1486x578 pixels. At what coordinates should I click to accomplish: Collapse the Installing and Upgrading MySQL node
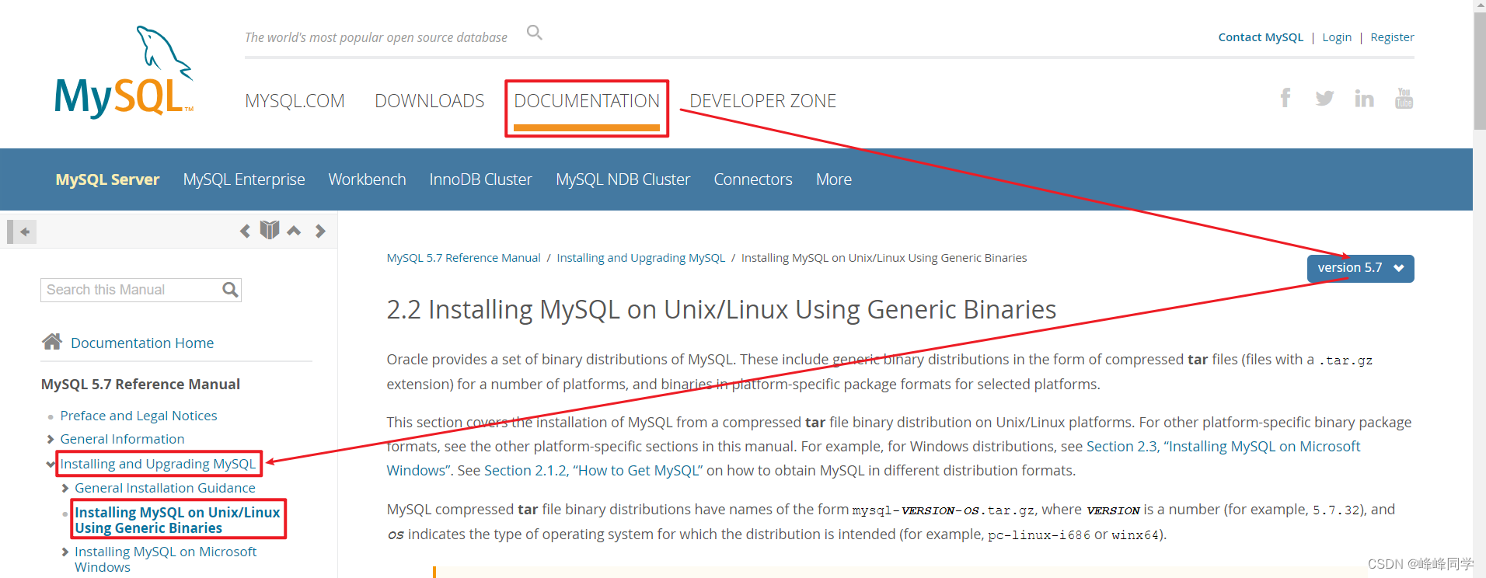(51, 465)
